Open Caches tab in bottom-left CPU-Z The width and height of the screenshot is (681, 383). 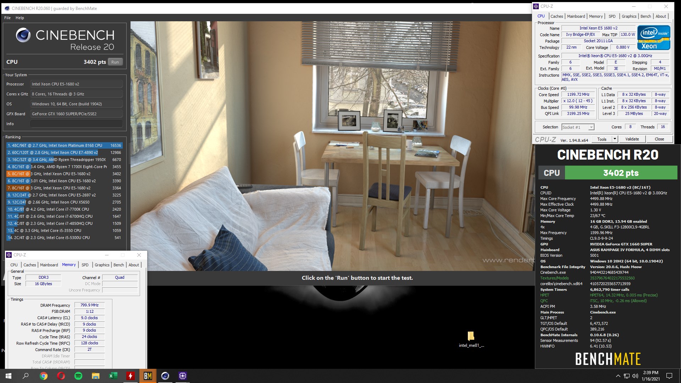pyautogui.click(x=30, y=265)
